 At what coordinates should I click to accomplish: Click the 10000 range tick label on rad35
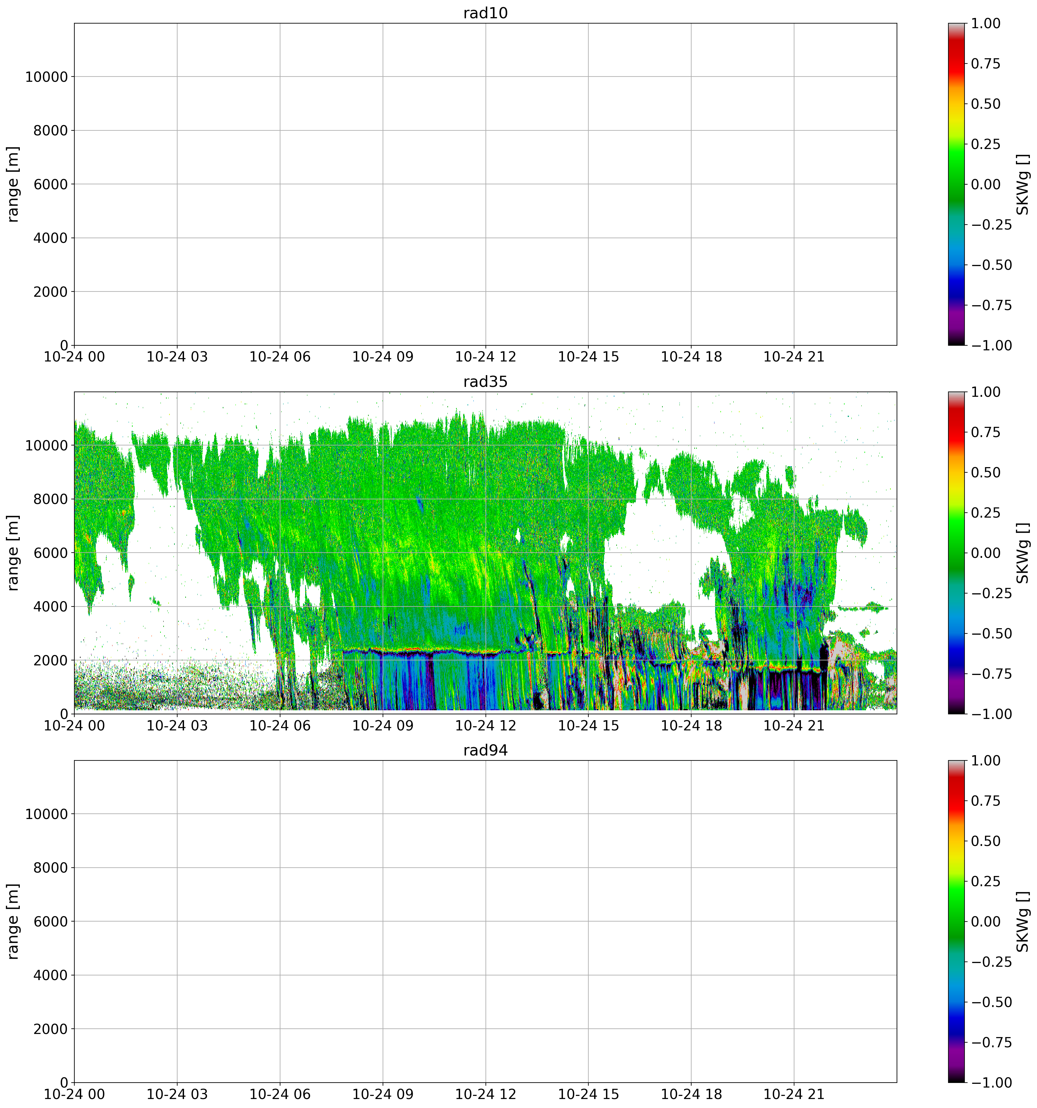[x=46, y=445]
